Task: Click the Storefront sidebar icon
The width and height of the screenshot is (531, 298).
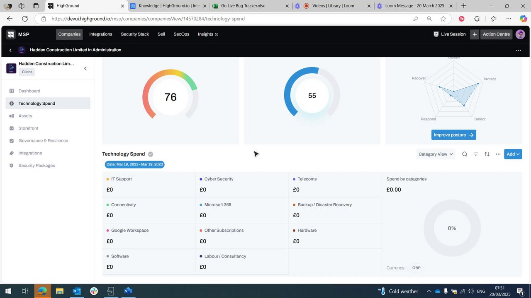Action: [x=12, y=128]
